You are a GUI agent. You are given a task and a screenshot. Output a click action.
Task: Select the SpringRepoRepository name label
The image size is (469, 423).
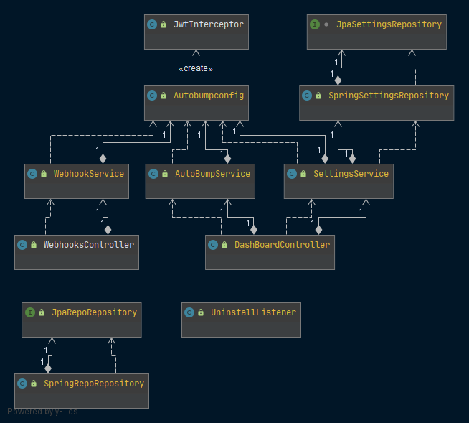(x=94, y=384)
